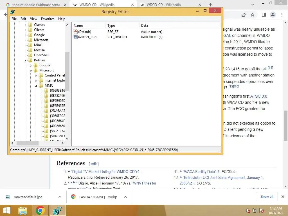288x216 pixels.
Task: Open a new Chrome tab
Action: click(x=210, y=5)
